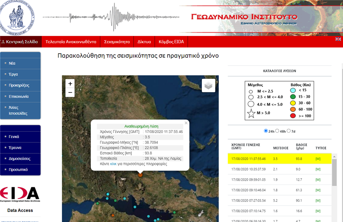
Task: Zoom out on the seismicity map
Action: pyautogui.click(x=70, y=92)
